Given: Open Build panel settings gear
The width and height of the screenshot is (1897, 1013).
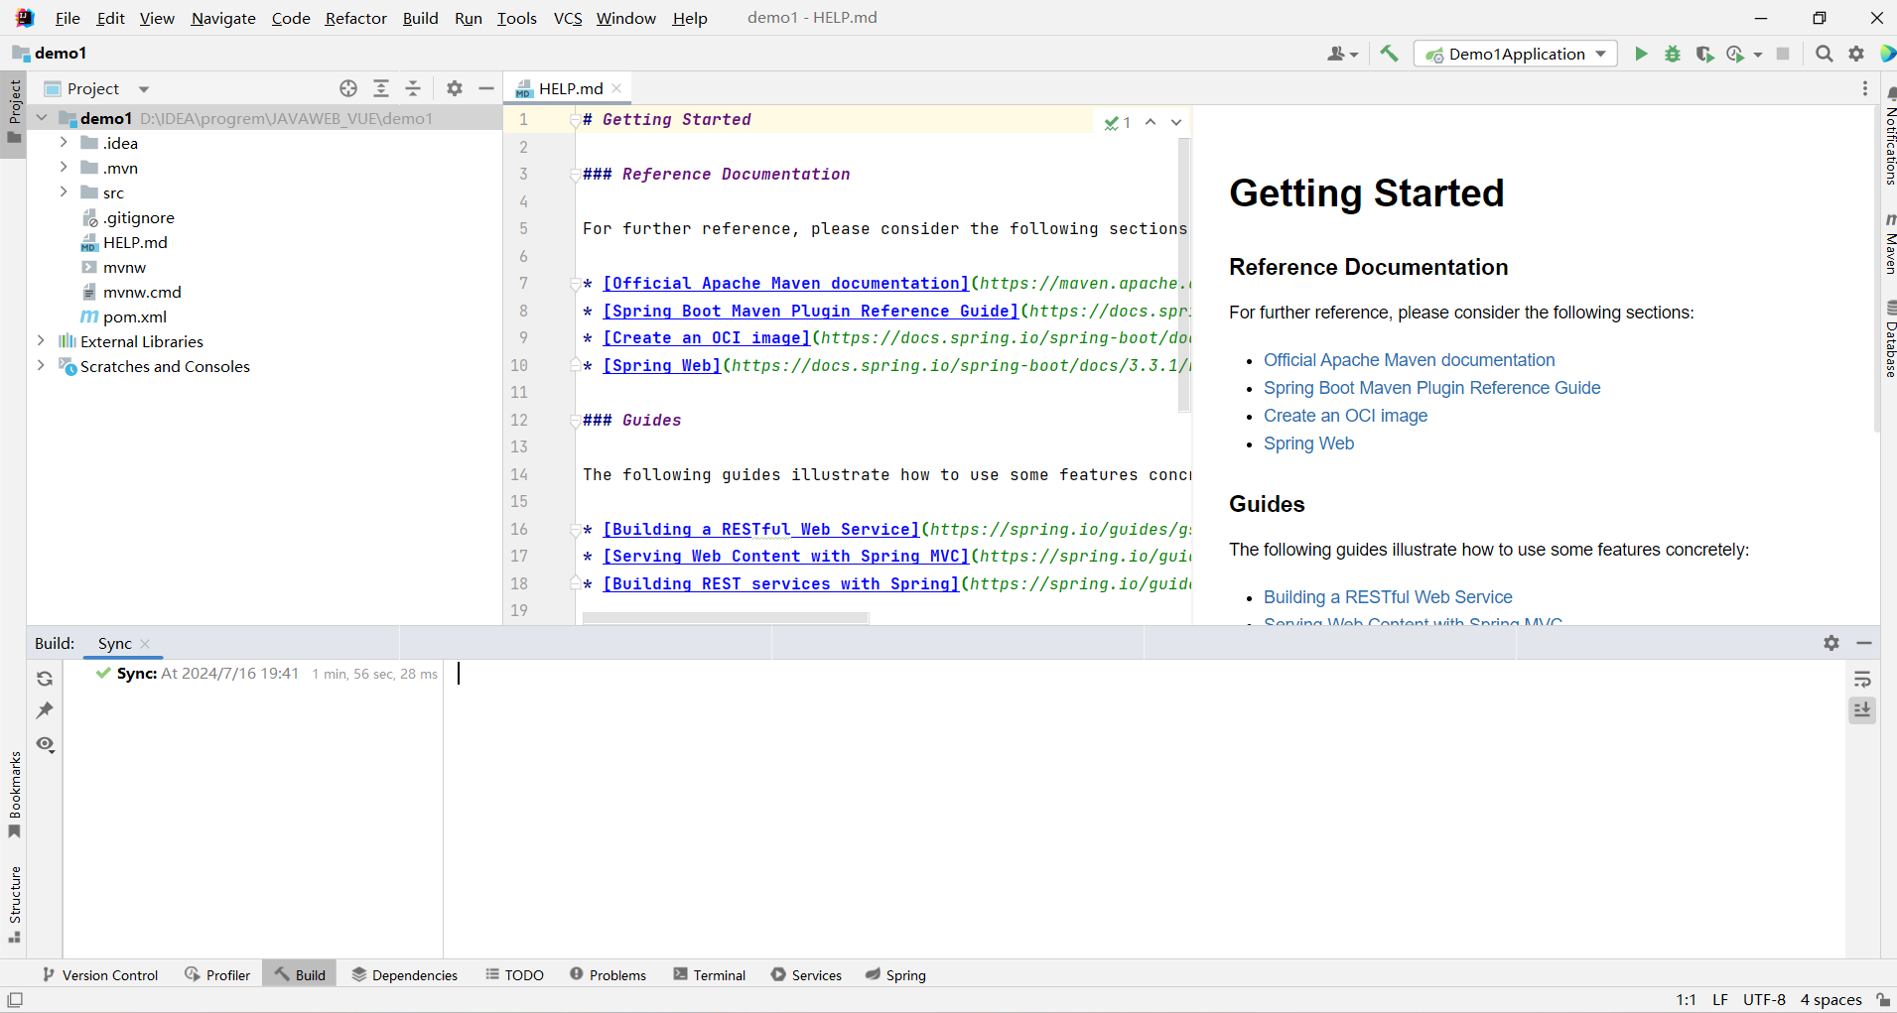Looking at the screenshot, I should tap(1831, 643).
